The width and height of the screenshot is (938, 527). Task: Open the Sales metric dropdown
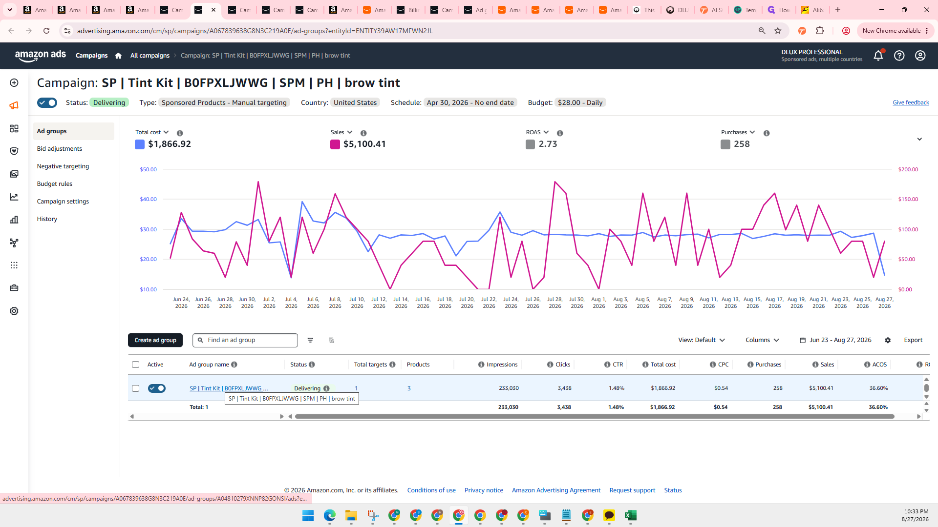[341, 132]
